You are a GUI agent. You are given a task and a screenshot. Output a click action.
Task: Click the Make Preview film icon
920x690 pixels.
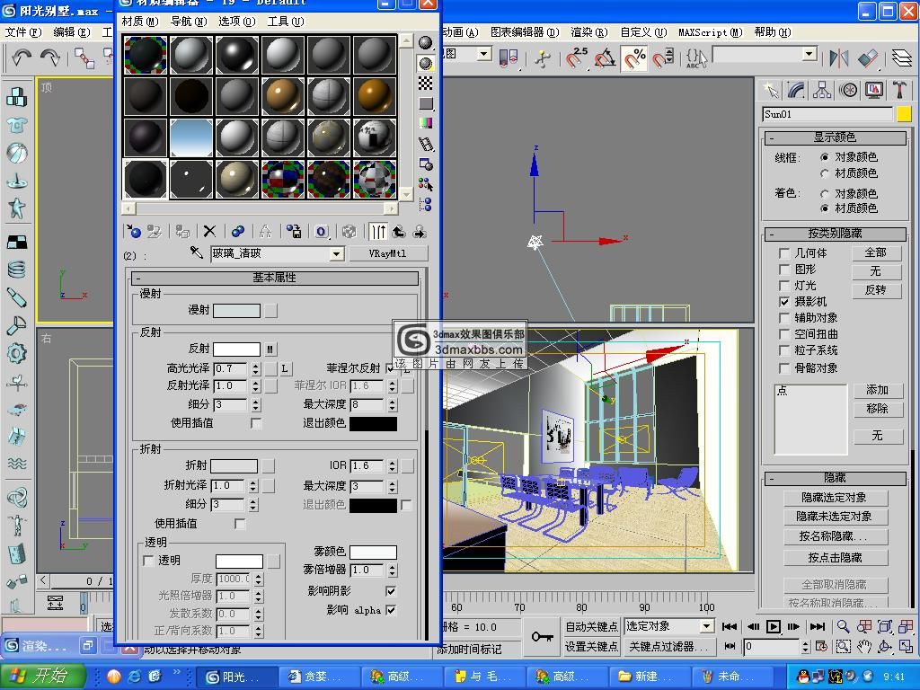click(426, 144)
